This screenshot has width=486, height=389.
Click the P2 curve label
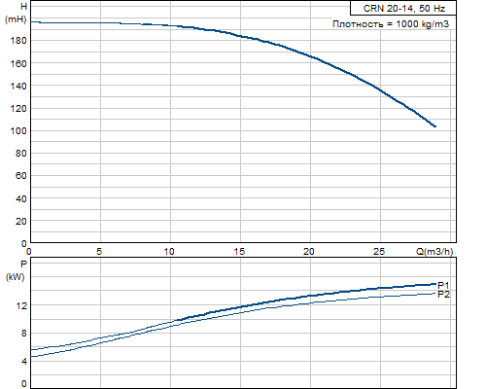click(x=443, y=295)
